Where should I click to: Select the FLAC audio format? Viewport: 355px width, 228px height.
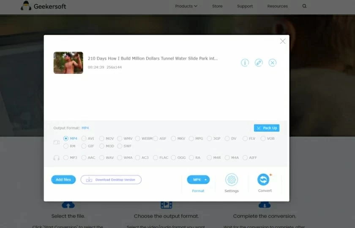pos(156,158)
